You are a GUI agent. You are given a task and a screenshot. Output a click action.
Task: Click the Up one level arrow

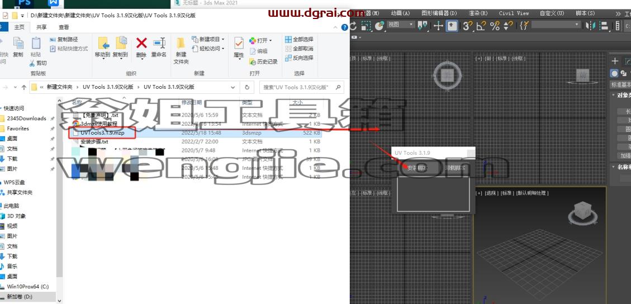tap(23, 87)
